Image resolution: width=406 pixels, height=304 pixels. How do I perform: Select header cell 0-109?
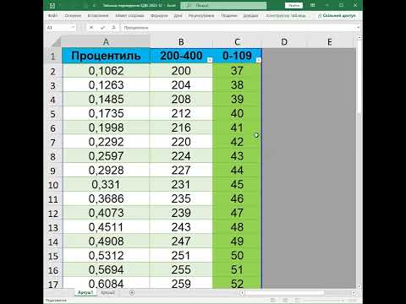point(237,56)
